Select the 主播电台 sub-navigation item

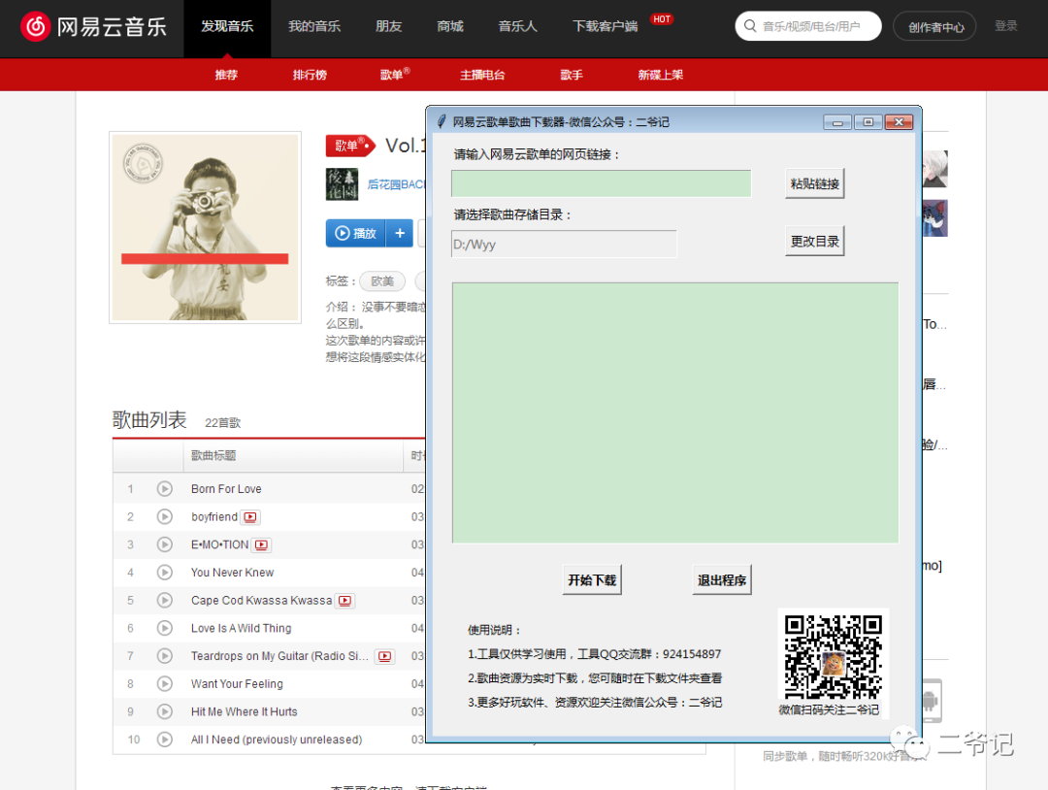tap(482, 75)
